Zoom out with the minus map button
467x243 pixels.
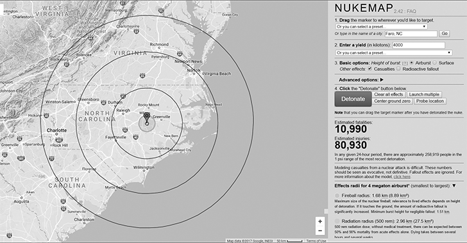320,231
